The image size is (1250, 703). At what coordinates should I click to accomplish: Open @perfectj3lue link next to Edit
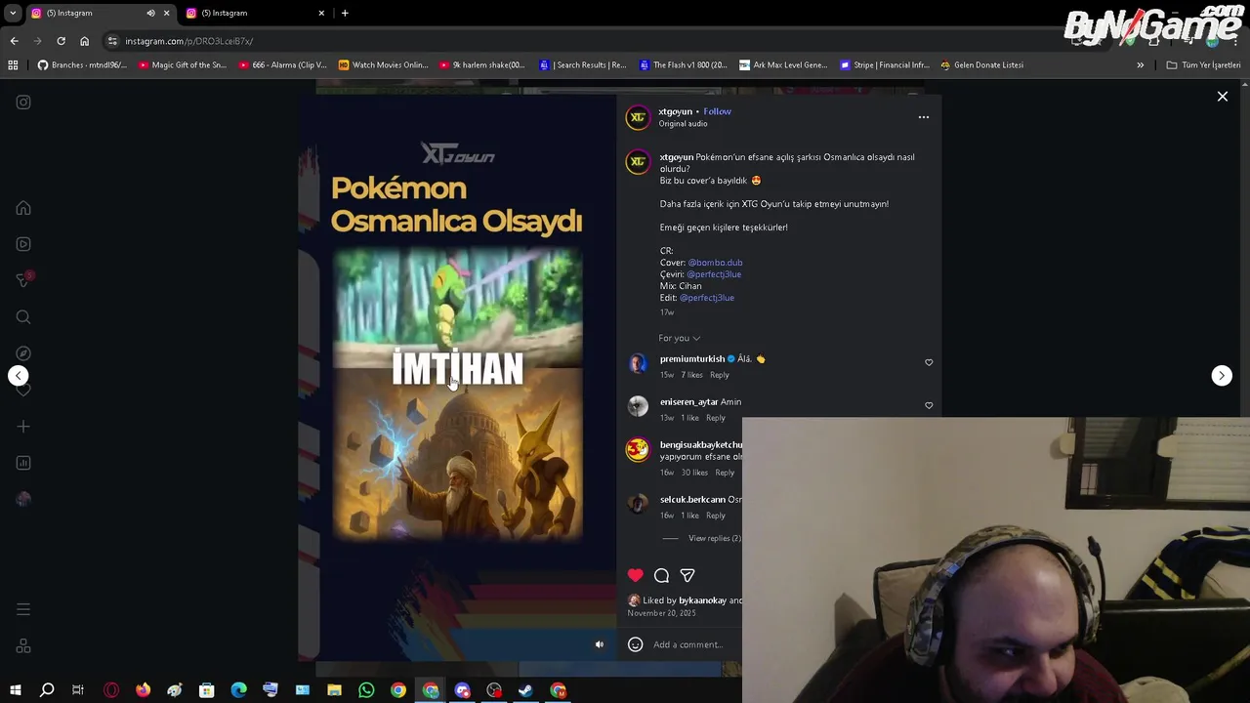[x=707, y=298]
